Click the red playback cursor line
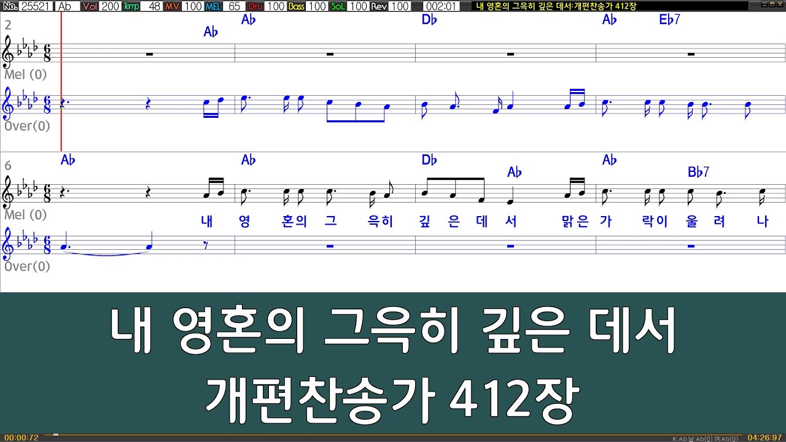 [x=61, y=82]
